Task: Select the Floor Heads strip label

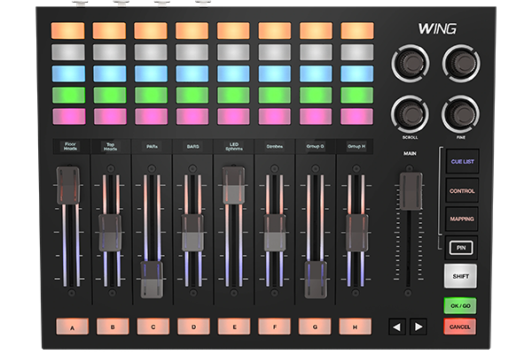Action: pyautogui.click(x=70, y=146)
